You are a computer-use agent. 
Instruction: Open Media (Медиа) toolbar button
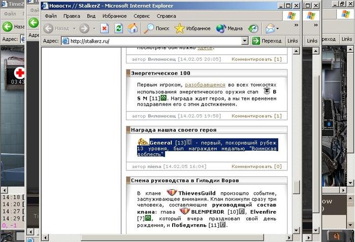click(230, 28)
